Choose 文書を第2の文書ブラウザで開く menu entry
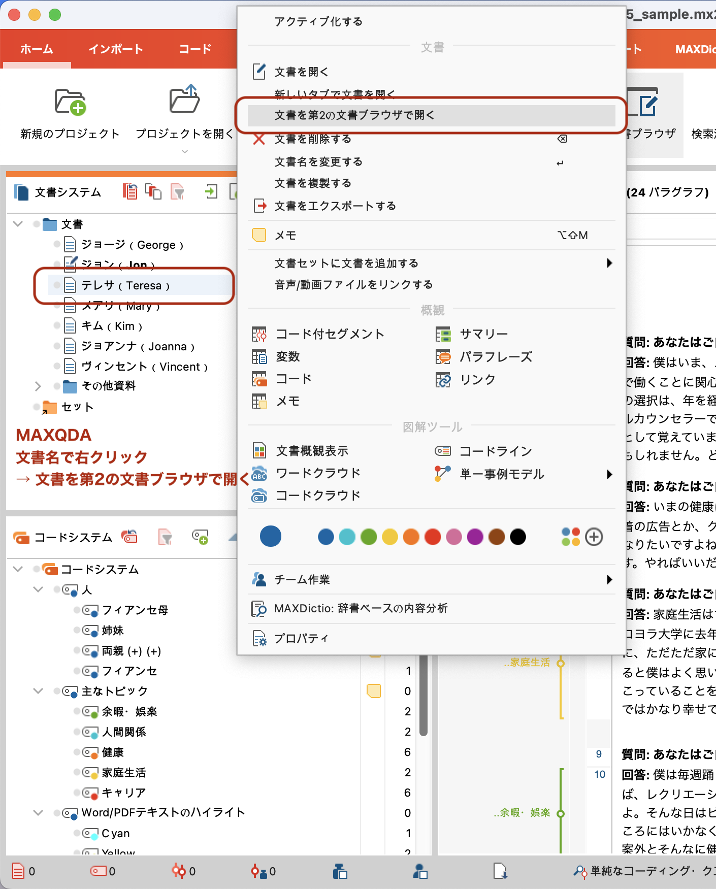716x889 pixels. pos(432,115)
